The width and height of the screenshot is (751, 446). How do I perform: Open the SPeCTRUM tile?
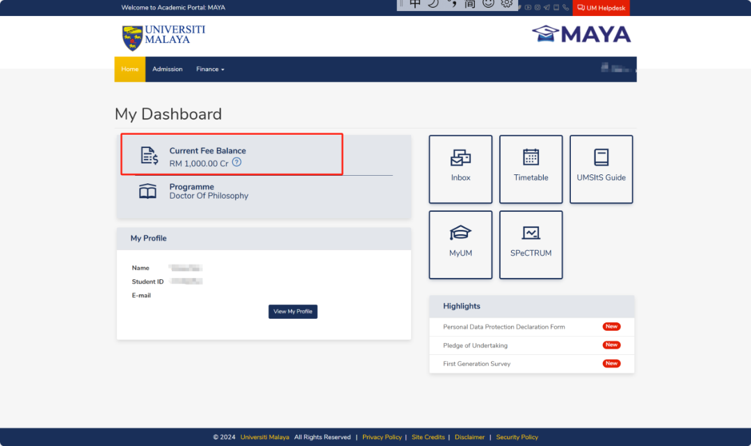(531, 245)
